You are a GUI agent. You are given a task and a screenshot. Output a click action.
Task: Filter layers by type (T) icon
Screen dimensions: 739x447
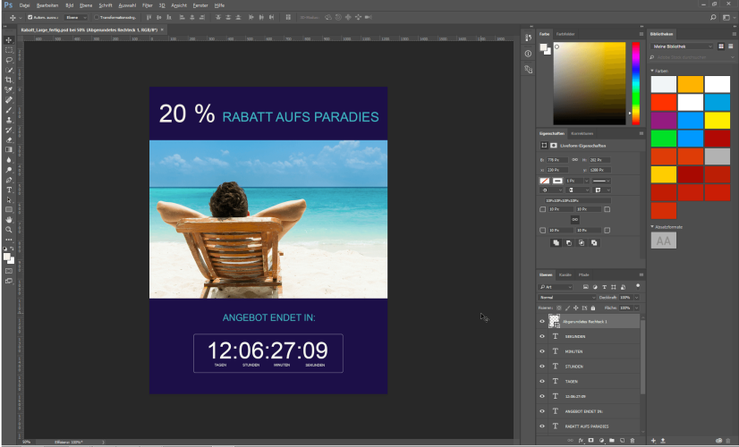click(x=604, y=287)
